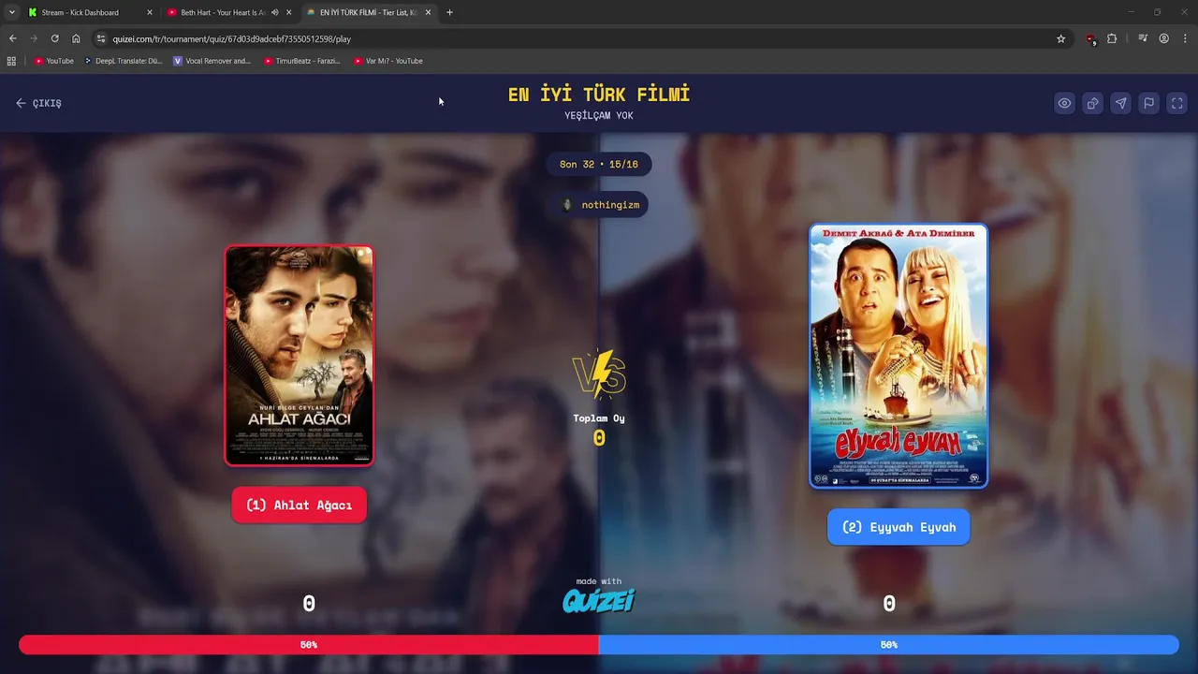The width and height of the screenshot is (1198, 674).
Task: Toggle the eye visibility icon
Action: (1064, 103)
